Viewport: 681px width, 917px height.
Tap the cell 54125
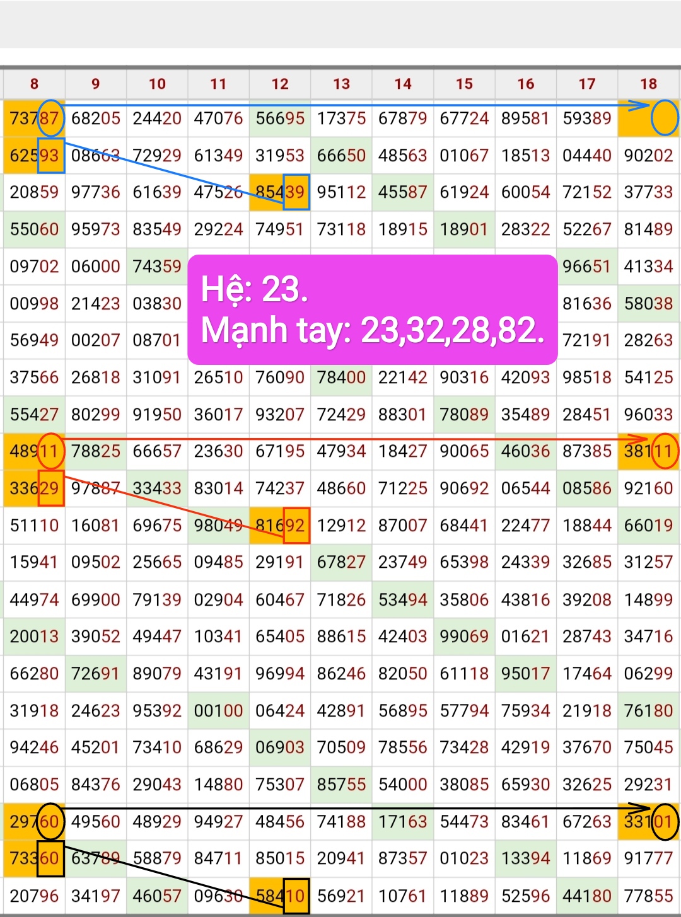(x=648, y=378)
